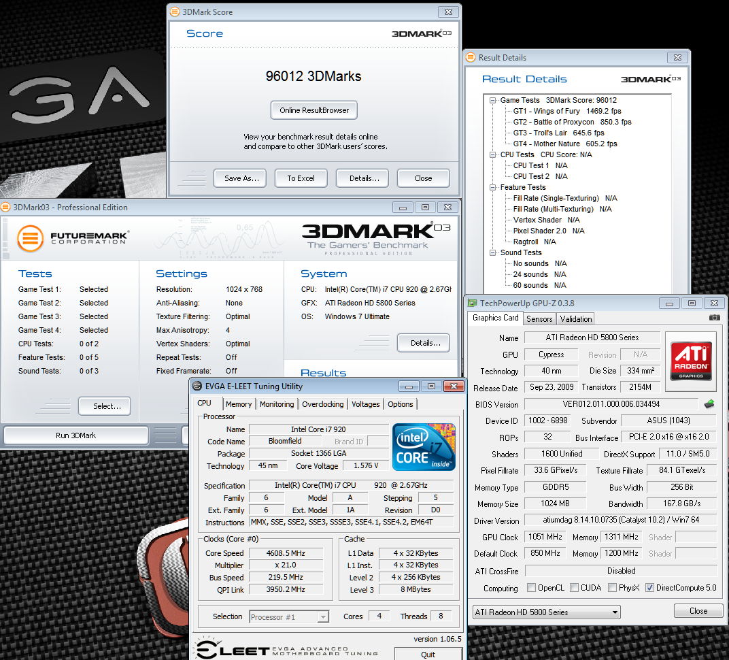Viewport: 729px width, 660px height.
Task: Click Details... in the Score window
Action: click(362, 178)
